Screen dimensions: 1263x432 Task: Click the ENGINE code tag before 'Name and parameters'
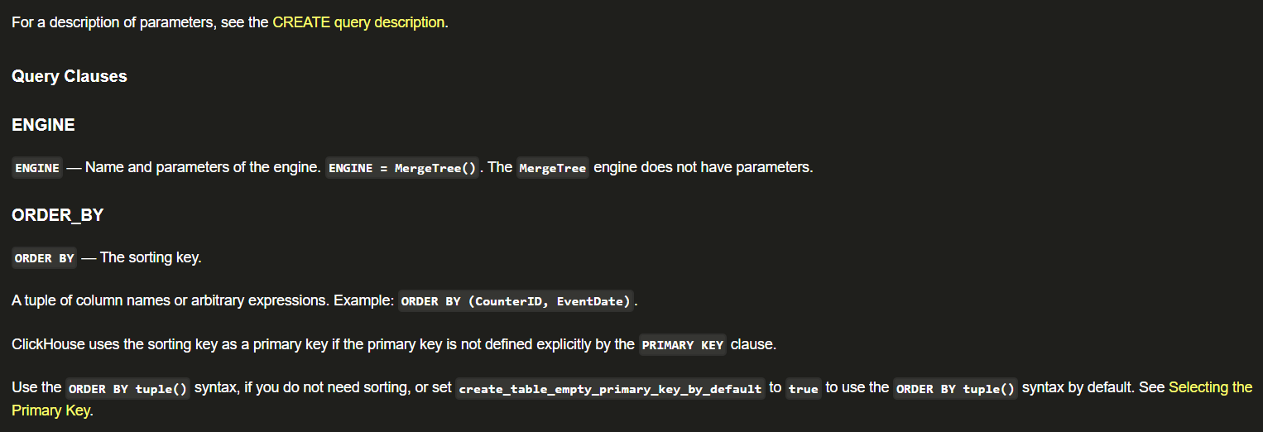37,168
